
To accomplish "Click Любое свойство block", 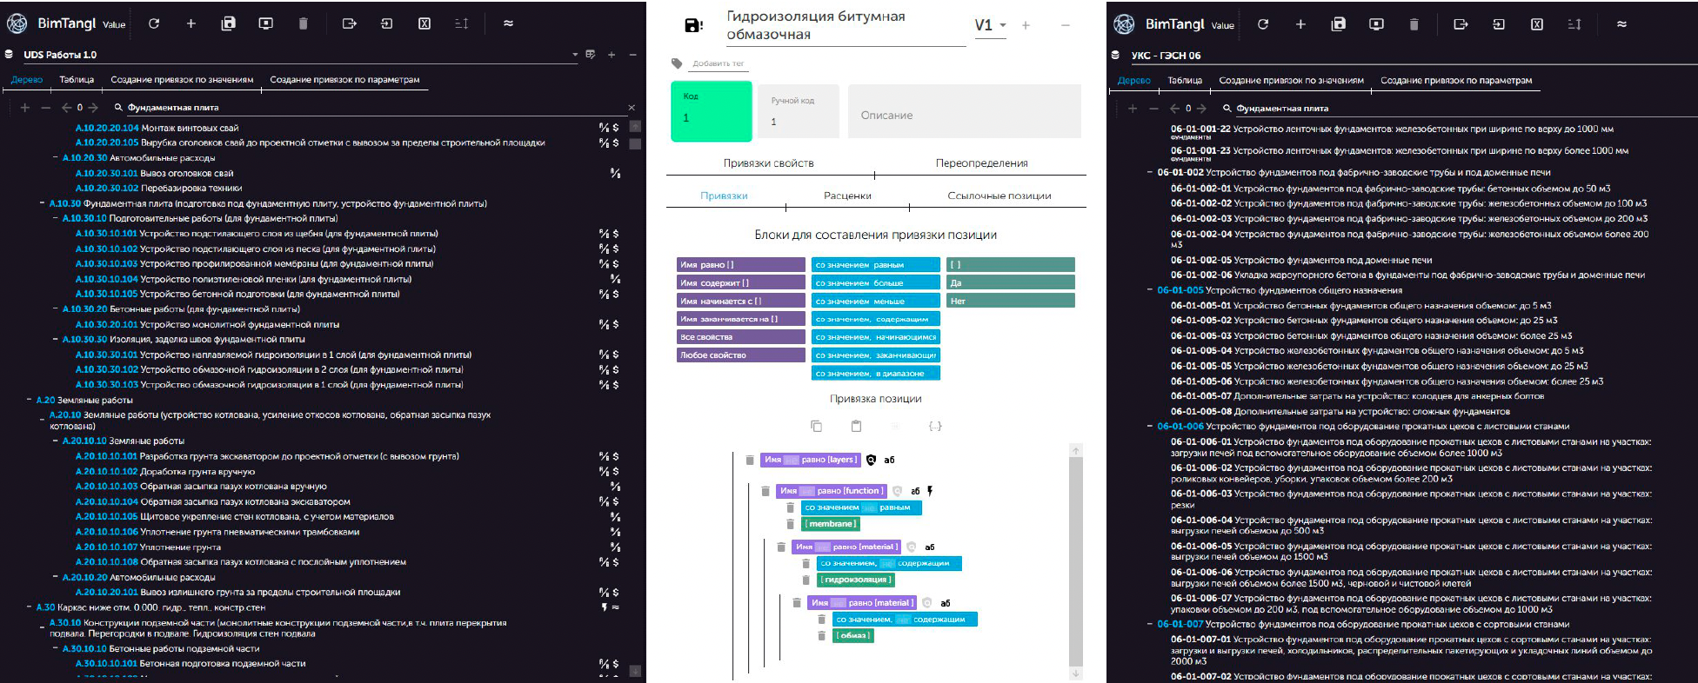I will tap(741, 355).
